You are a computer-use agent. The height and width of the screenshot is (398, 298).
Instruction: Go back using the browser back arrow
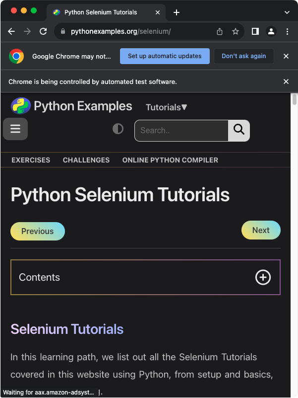point(11,31)
